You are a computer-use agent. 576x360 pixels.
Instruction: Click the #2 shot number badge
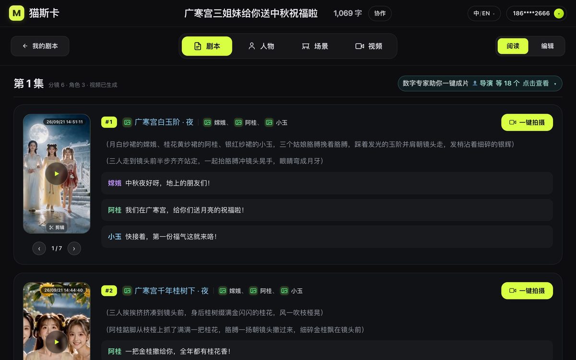coord(109,290)
